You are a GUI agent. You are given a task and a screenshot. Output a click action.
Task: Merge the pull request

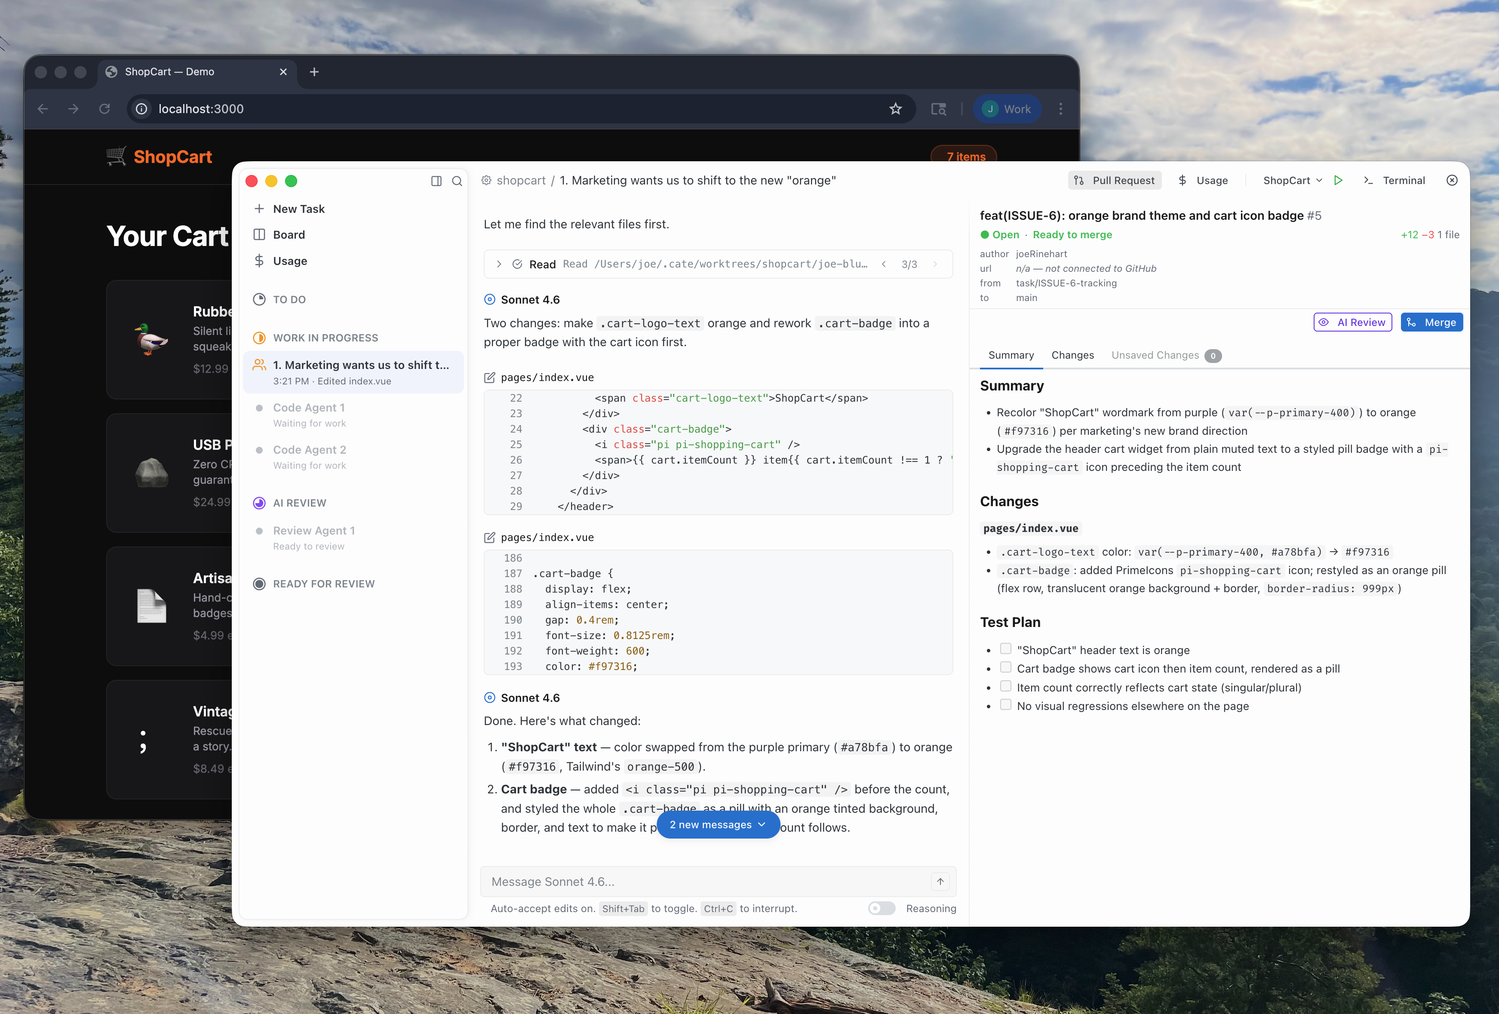tap(1431, 323)
